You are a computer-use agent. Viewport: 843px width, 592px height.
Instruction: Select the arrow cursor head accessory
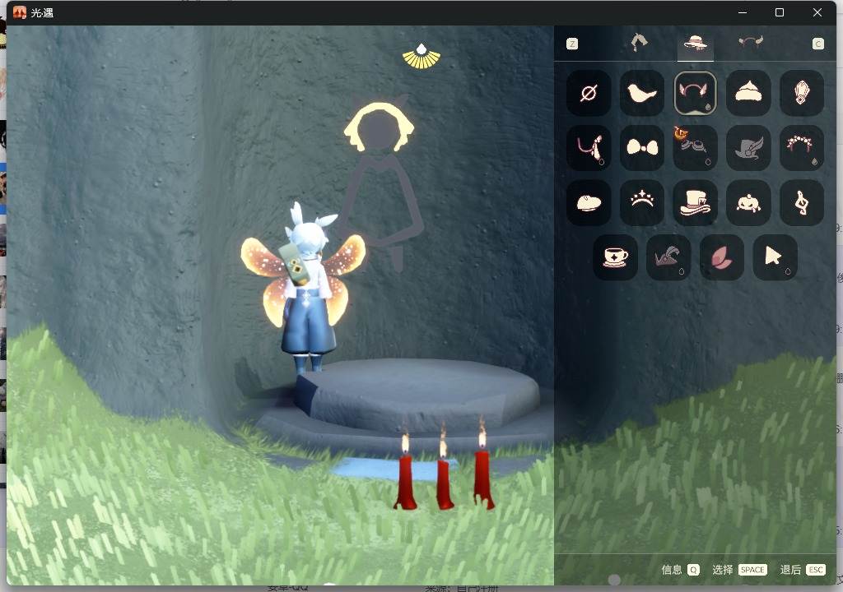pyautogui.click(x=775, y=257)
